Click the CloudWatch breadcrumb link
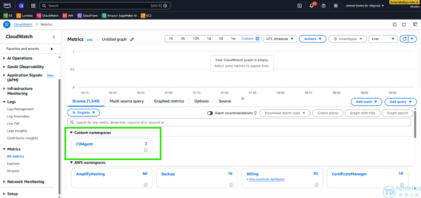 [23, 24]
